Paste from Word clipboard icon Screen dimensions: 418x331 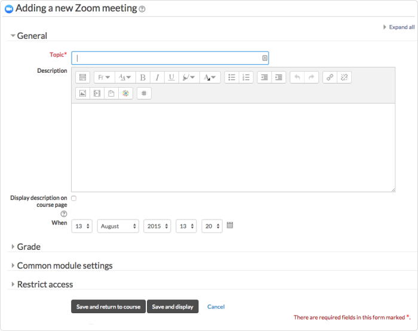(x=112, y=93)
